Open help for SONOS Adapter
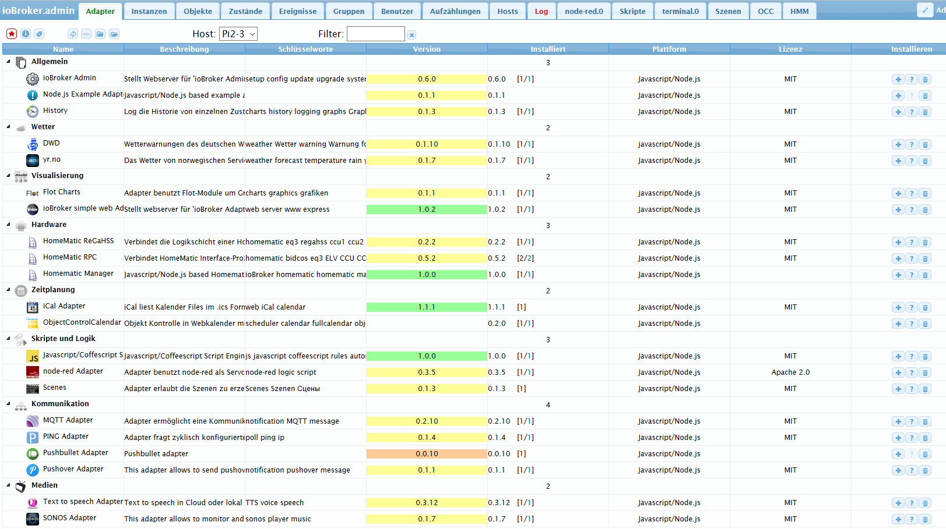946x529 pixels. click(912, 519)
